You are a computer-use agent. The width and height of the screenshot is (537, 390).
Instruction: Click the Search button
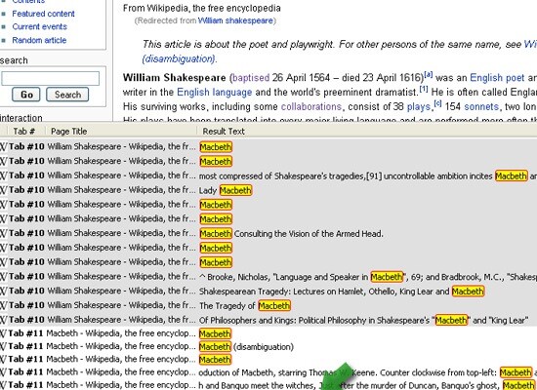coord(67,95)
